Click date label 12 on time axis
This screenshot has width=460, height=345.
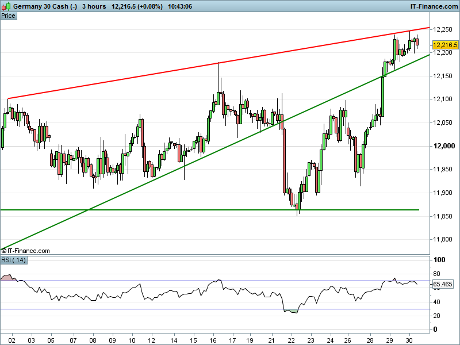152,340
